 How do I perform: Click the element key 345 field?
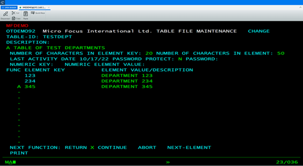coord(30,87)
